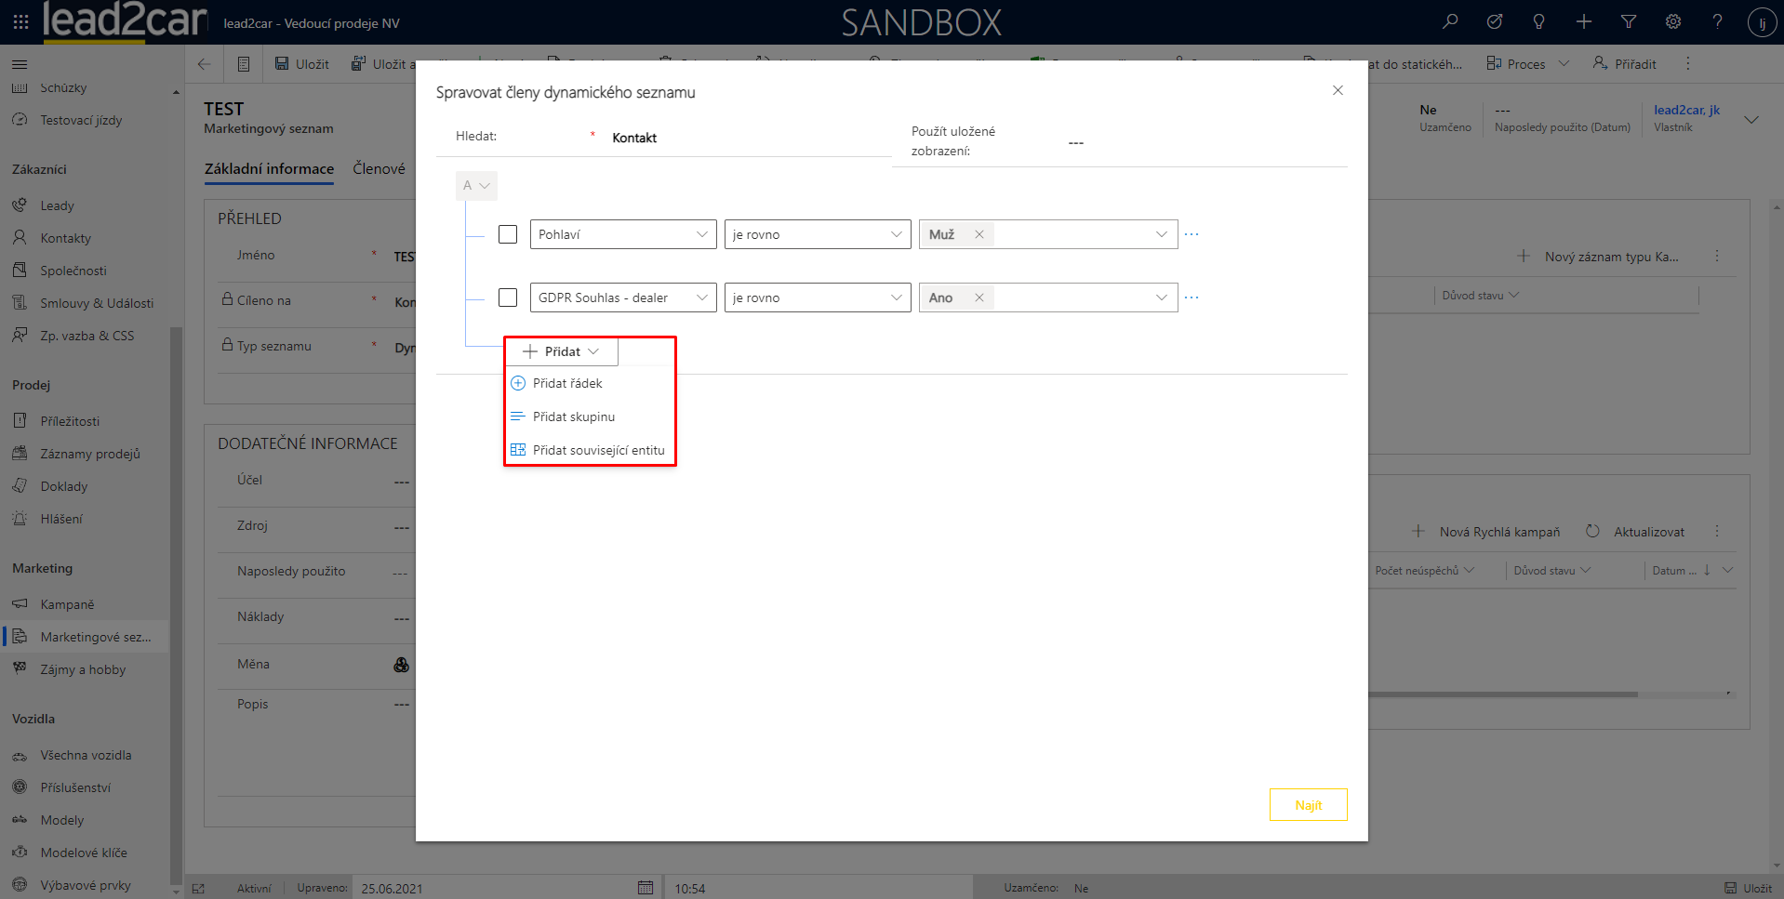Select Přidat řádek from menu

[567, 383]
